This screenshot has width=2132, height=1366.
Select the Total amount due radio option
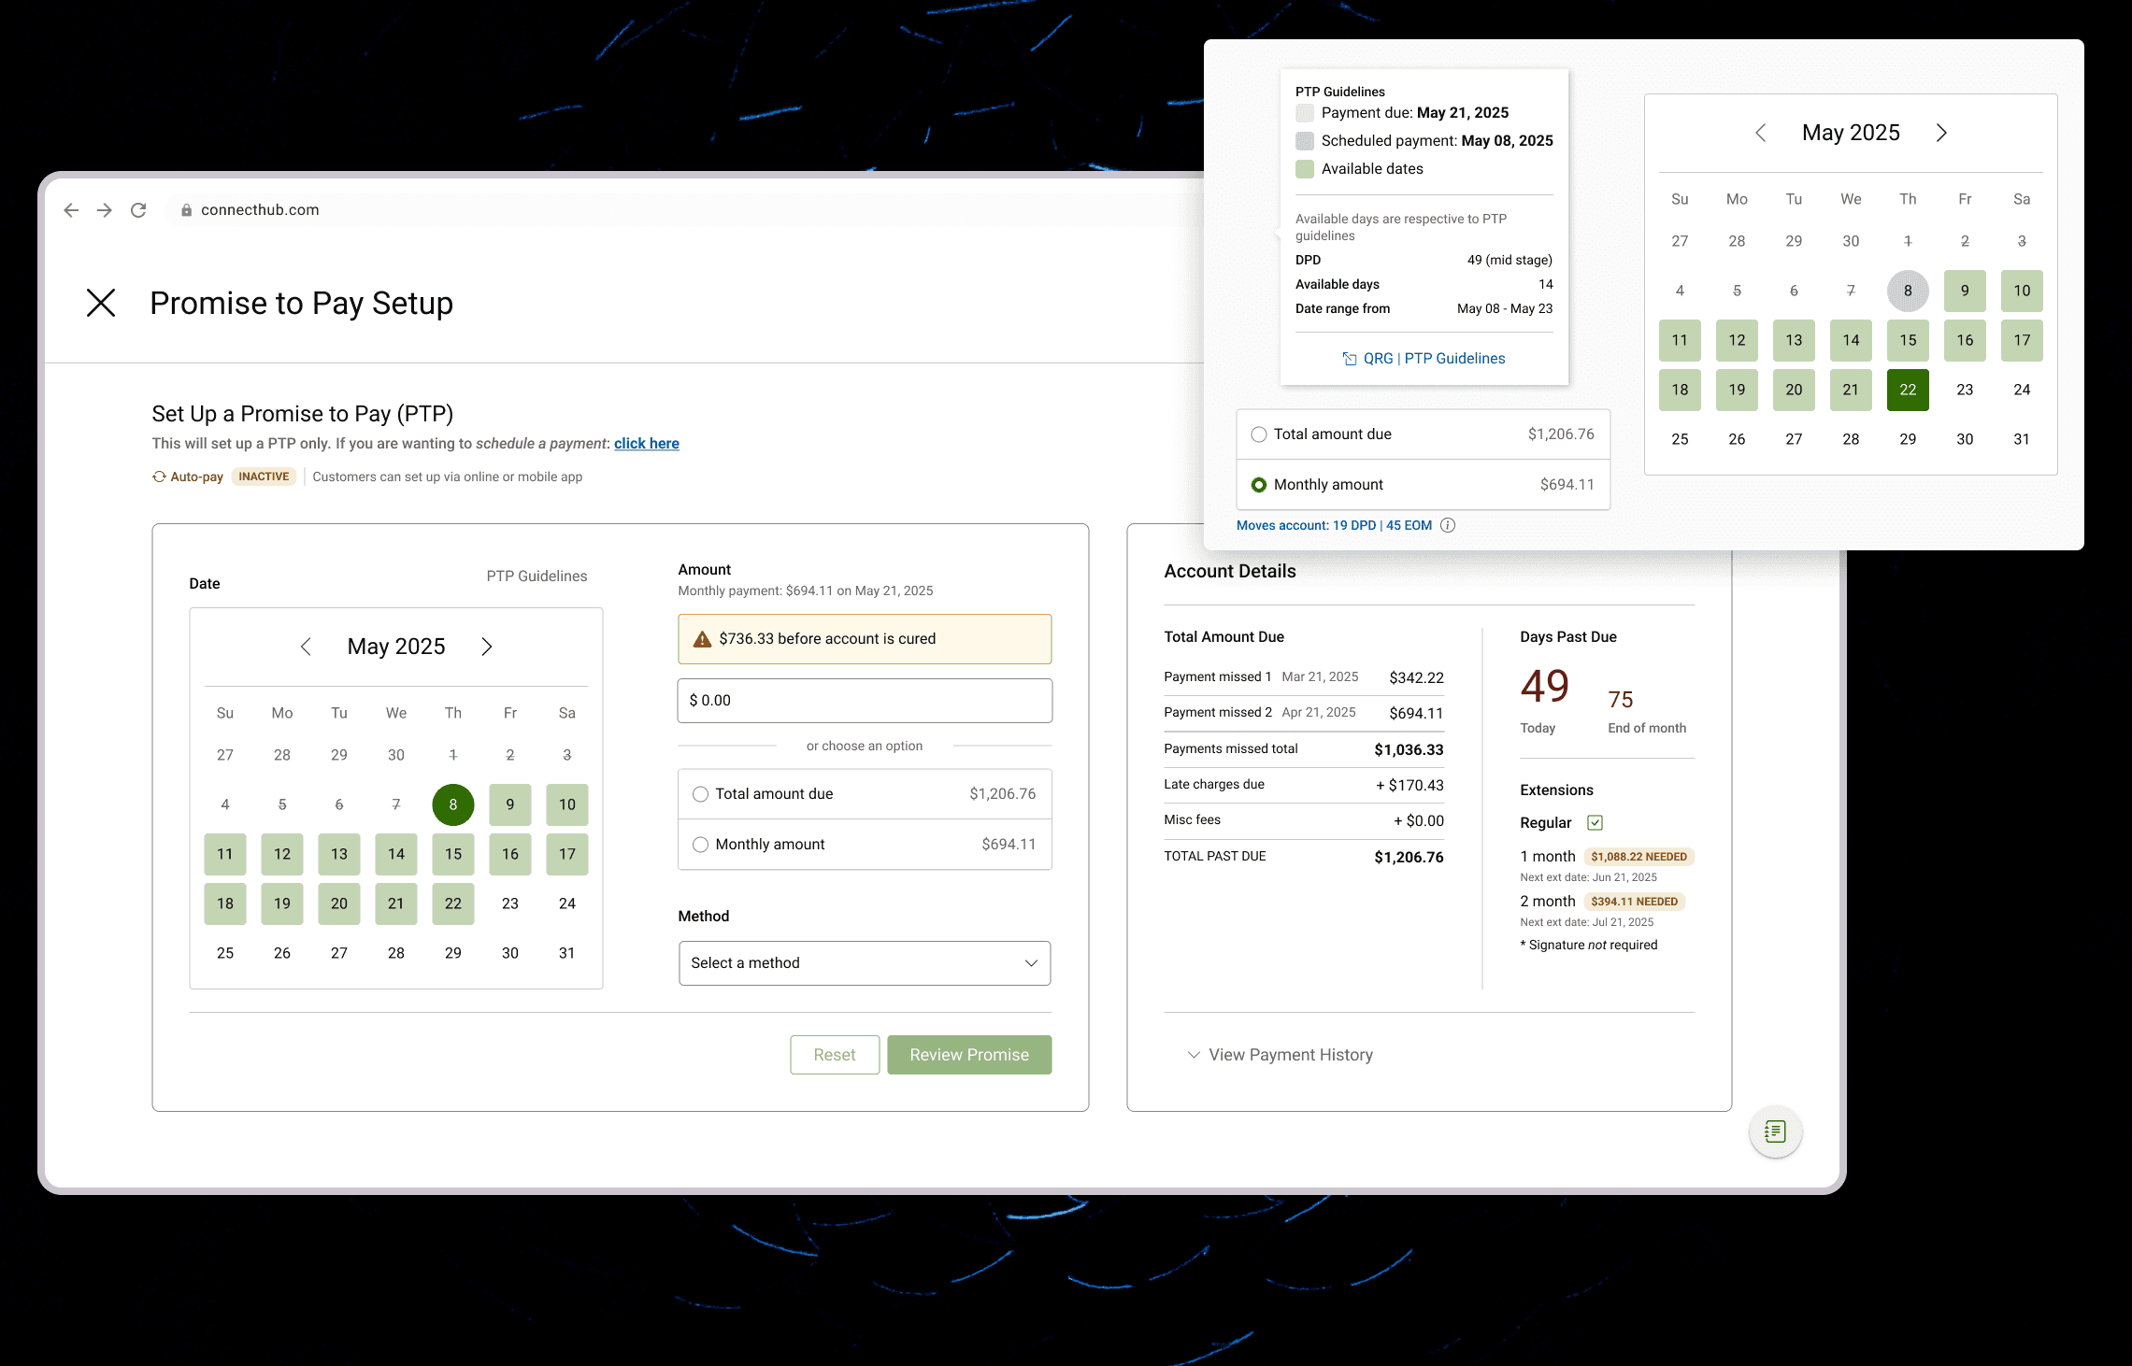tap(700, 794)
